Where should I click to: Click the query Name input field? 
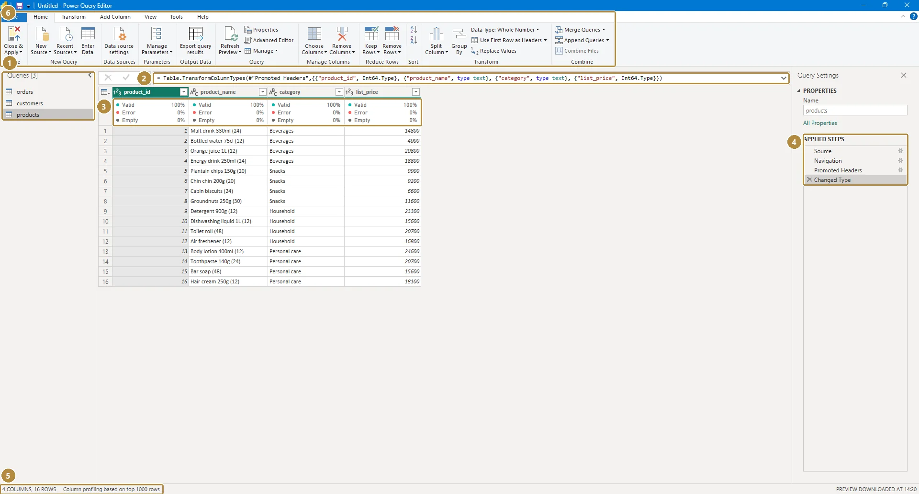[x=855, y=111]
